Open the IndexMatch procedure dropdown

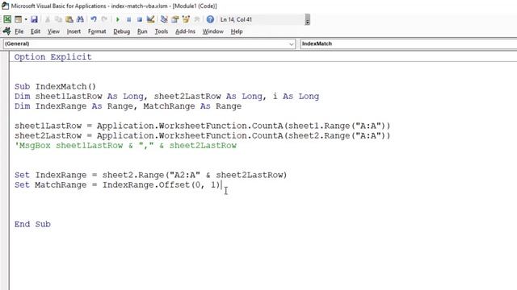tap(409, 43)
